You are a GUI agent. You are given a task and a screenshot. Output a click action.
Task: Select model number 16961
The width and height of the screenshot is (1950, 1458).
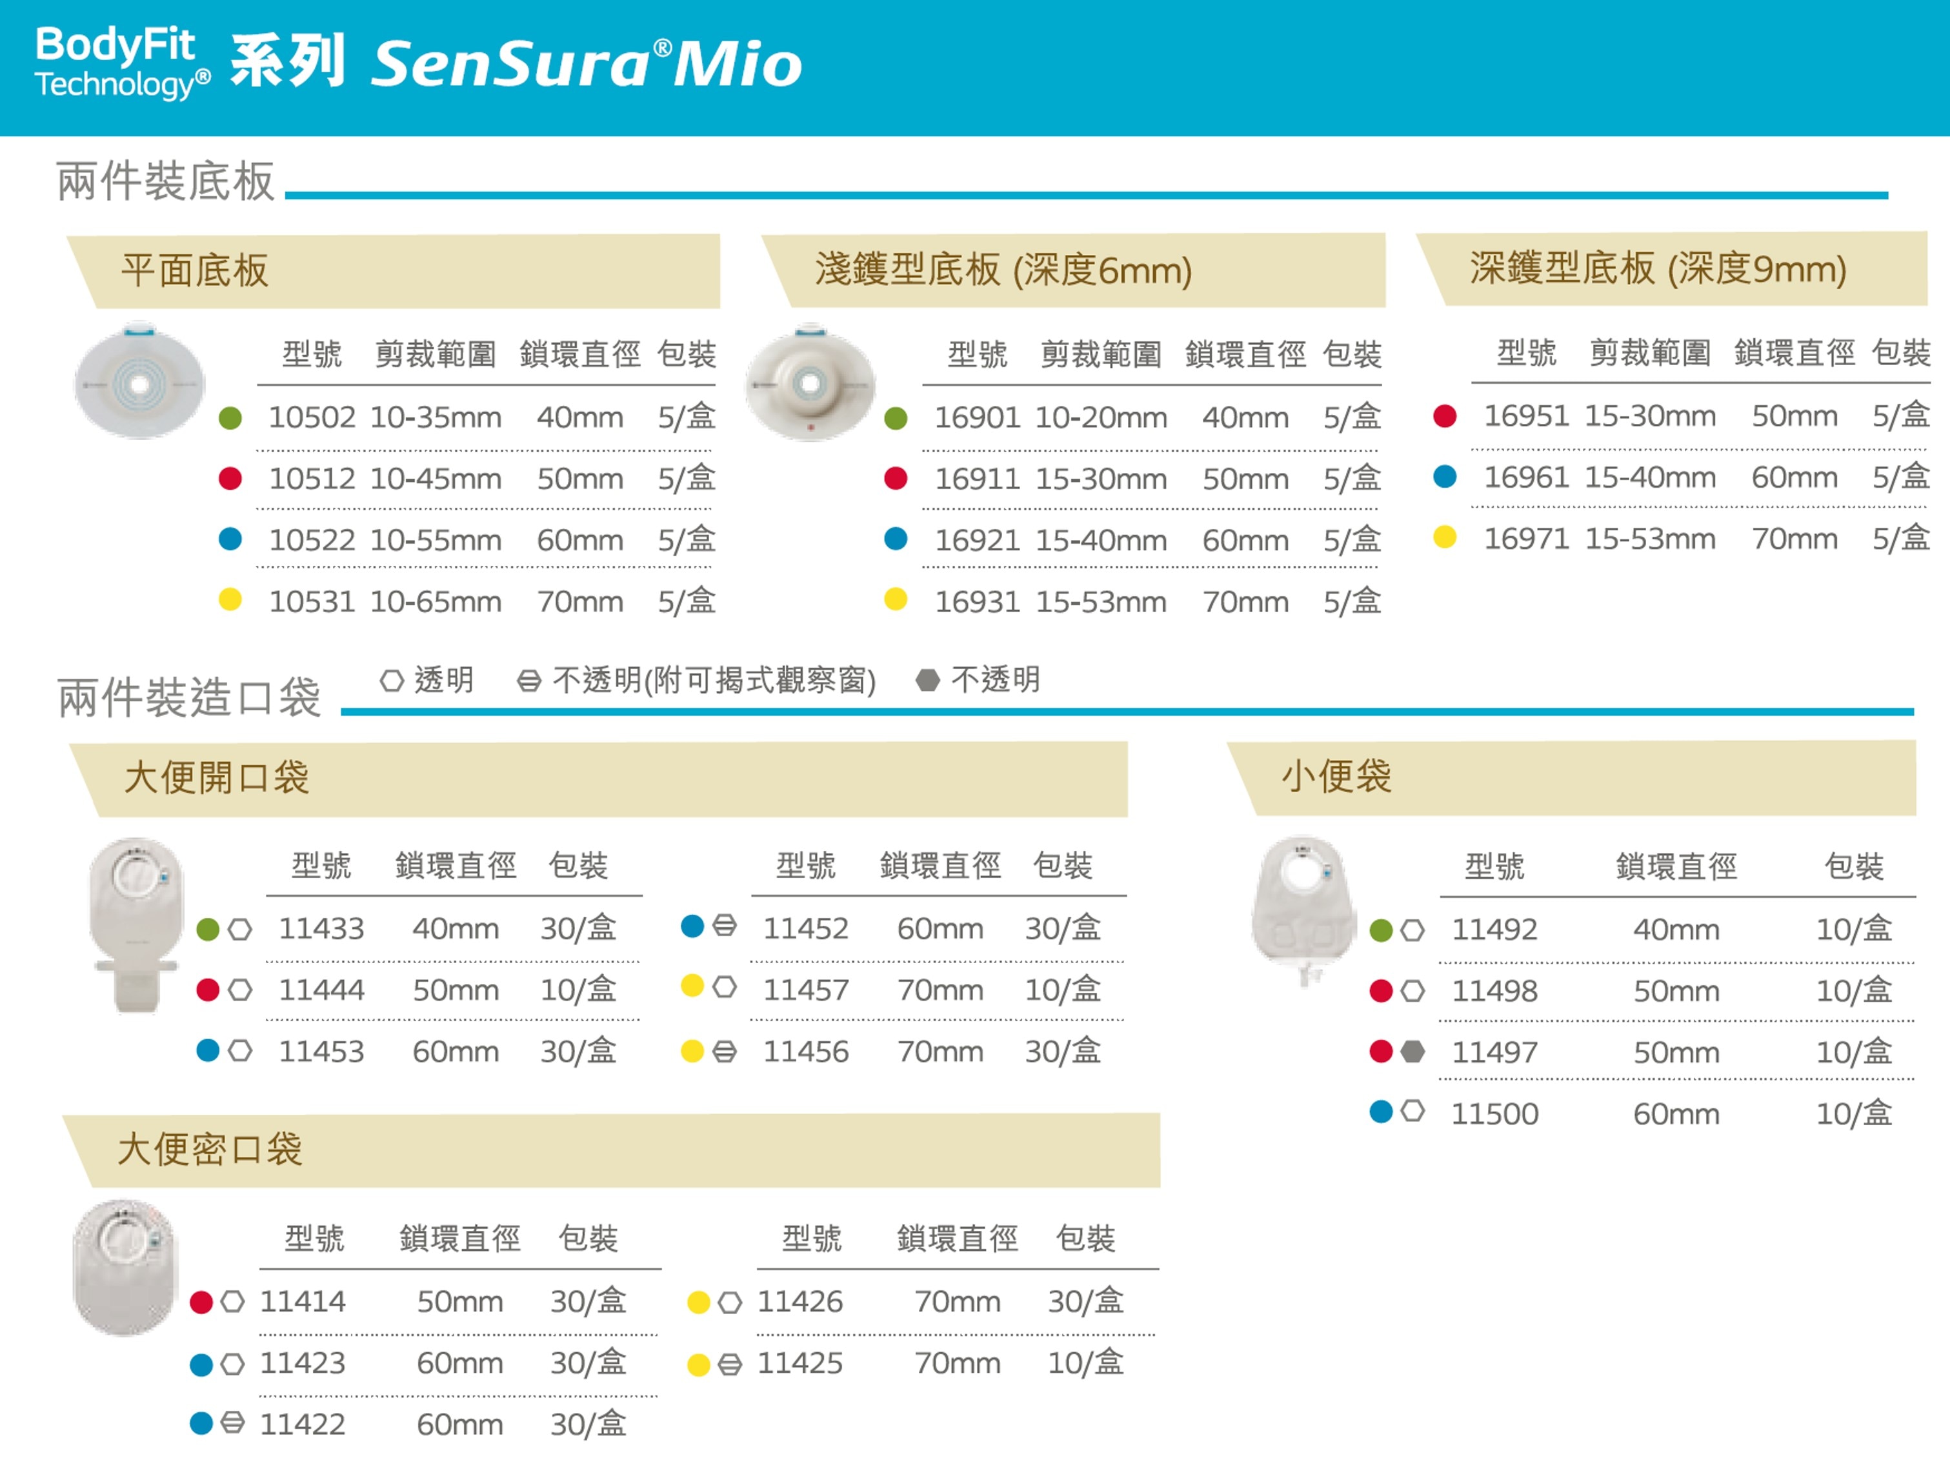(1527, 478)
